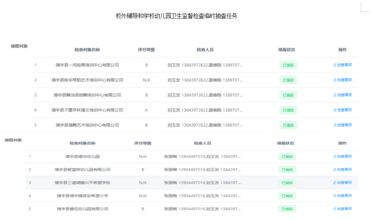Click N/A grade of 靖宇县铭华琴韵艺术培训中心有限公司

click(x=146, y=80)
